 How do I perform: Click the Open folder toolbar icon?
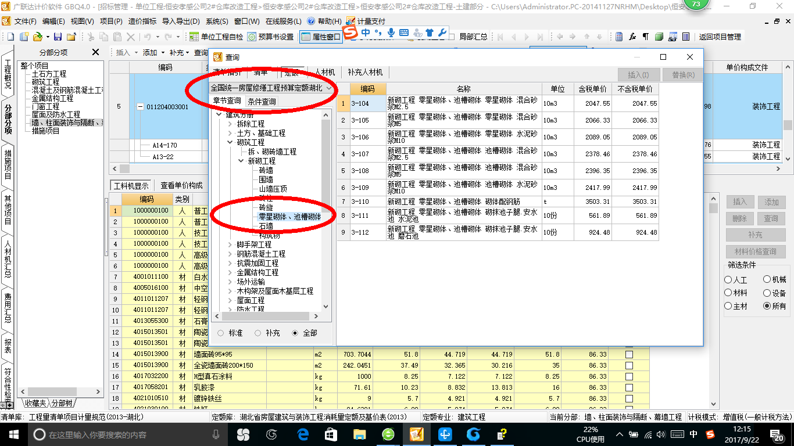tap(37, 37)
